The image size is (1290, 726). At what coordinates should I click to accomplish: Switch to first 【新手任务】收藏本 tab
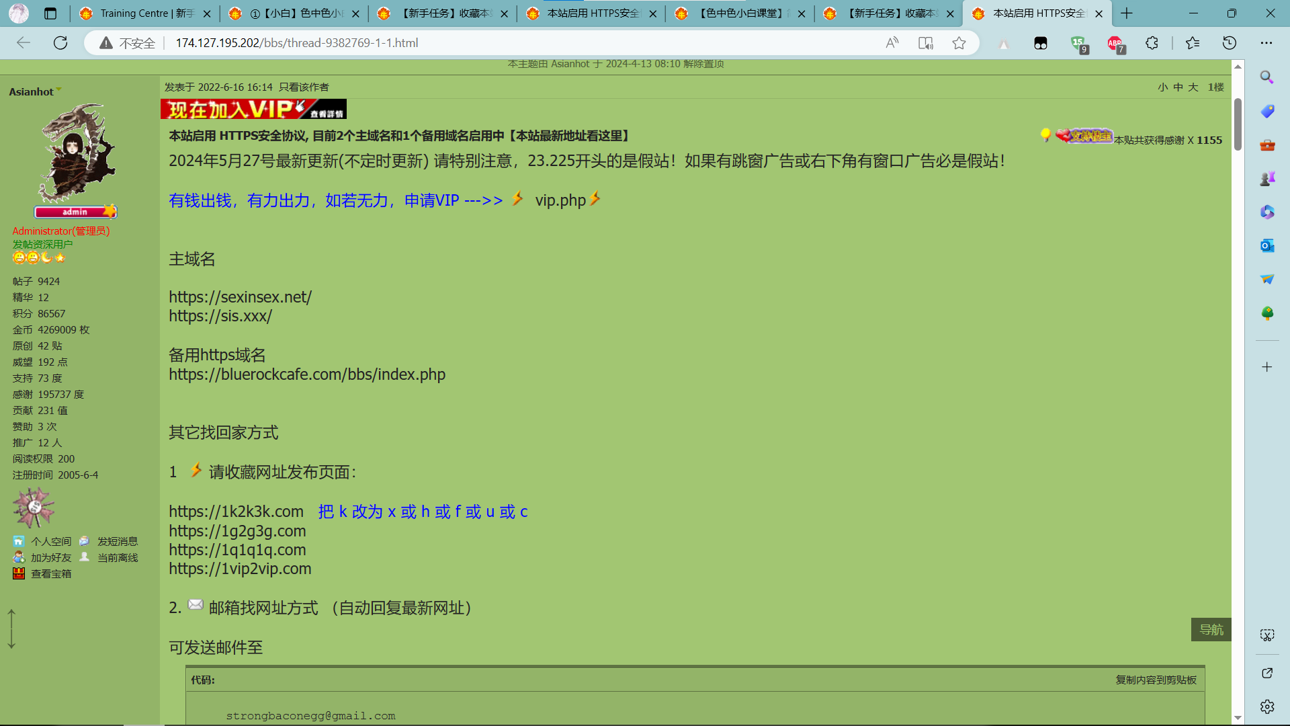click(443, 13)
